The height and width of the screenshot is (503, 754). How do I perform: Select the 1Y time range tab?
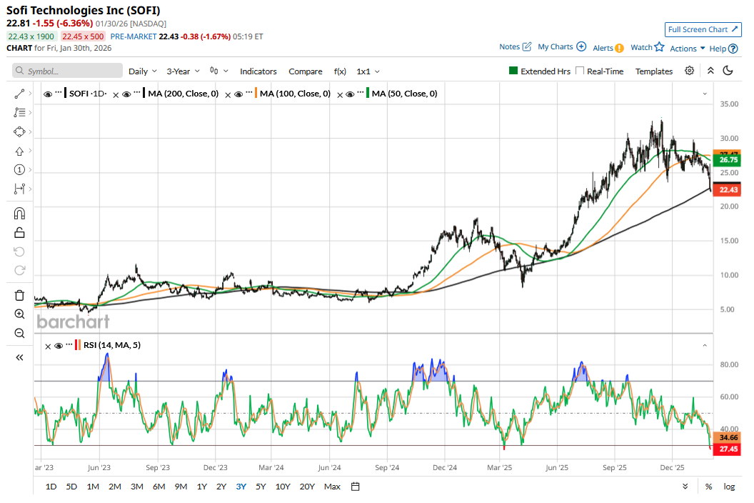(x=202, y=487)
